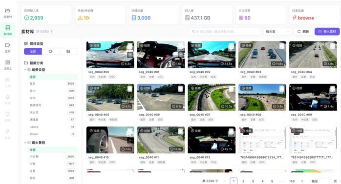Open the lightbulb sidebar icon
The image size is (341, 184).
(8, 114)
